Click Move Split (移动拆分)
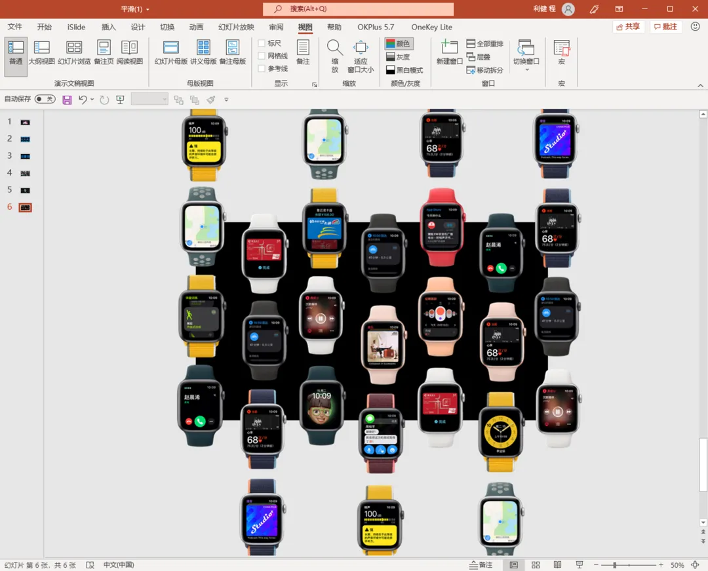The image size is (708, 571). click(x=485, y=70)
